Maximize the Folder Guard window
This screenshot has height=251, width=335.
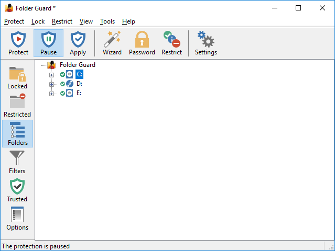pyautogui.click(x=298, y=8)
